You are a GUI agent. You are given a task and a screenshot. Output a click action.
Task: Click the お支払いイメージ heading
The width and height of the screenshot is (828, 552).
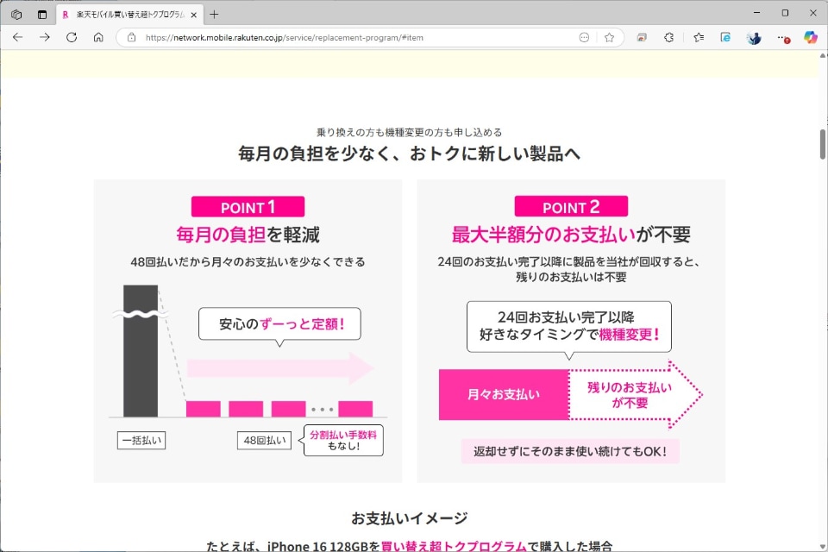[409, 518]
